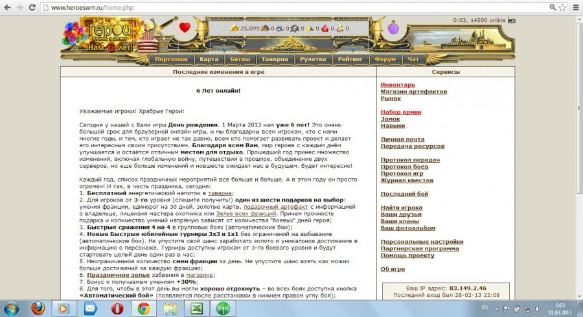This screenshot has width=583, height=317.
Task: Open the Action Center flag in the system tray
Action: (507, 309)
